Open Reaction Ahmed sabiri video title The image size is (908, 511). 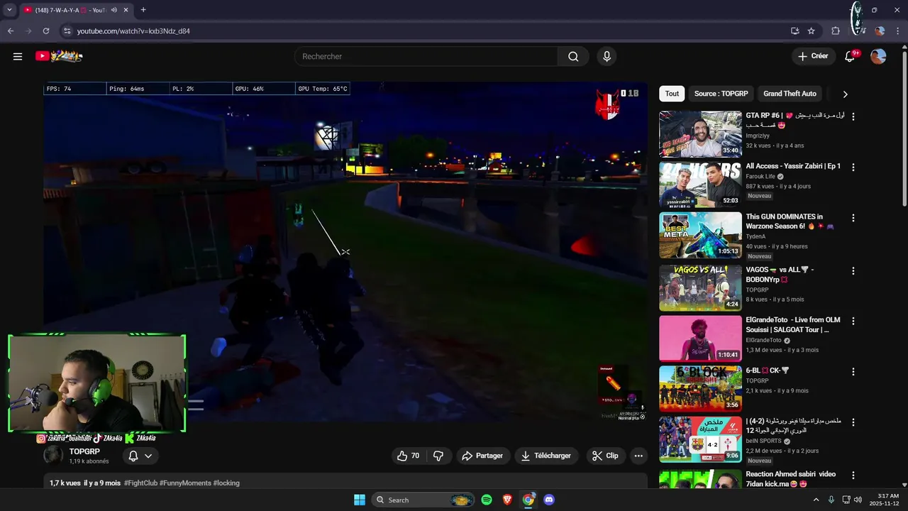tap(790, 479)
